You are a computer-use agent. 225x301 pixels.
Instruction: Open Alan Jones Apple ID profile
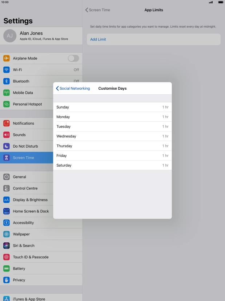(41, 36)
